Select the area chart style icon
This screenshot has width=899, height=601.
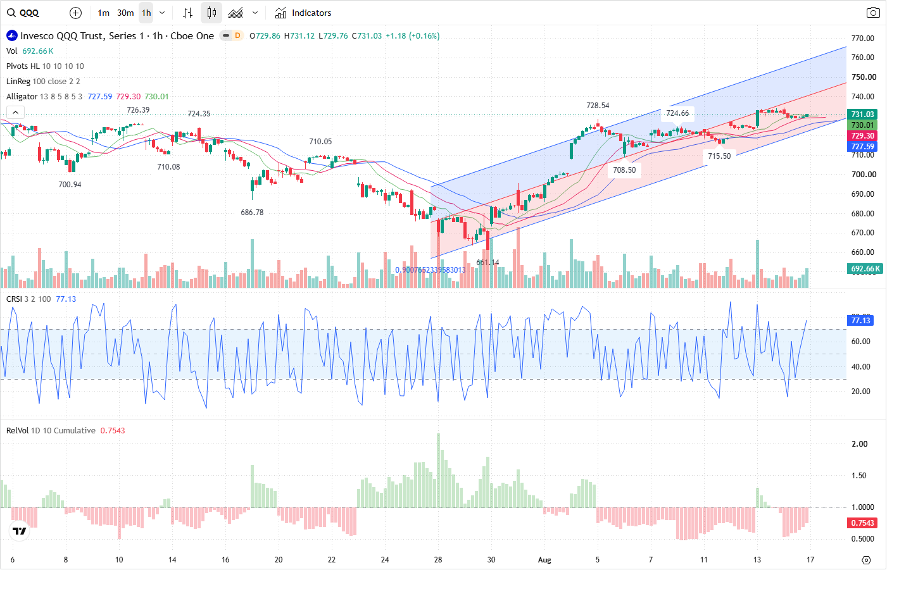[x=236, y=13]
